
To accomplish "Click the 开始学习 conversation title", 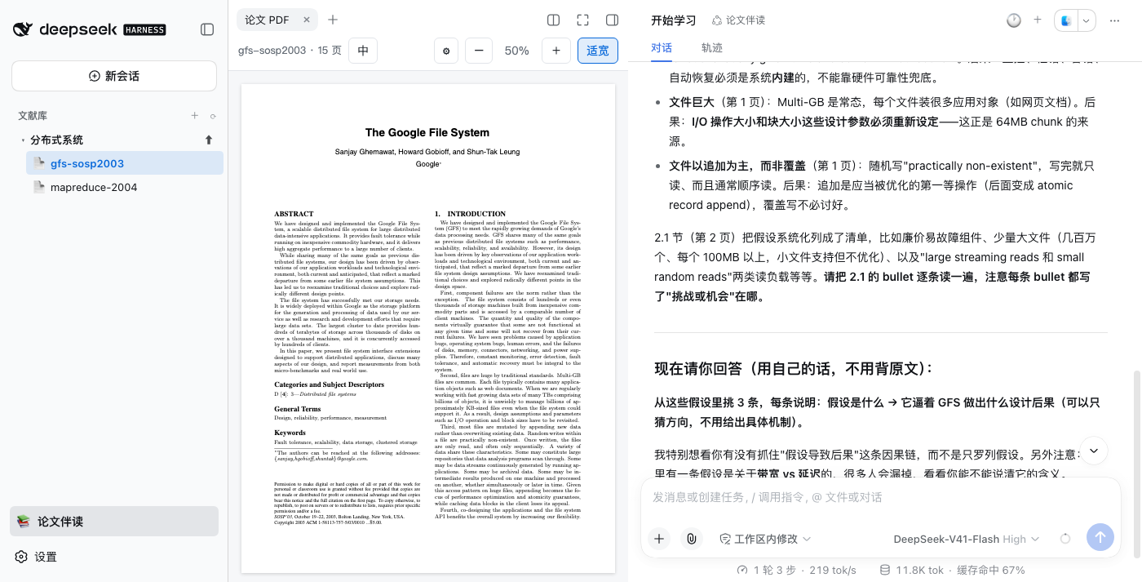I will 674,20.
